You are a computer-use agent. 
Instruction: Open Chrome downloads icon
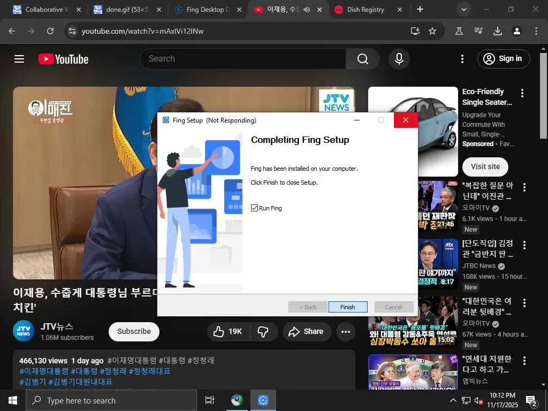pyautogui.click(x=498, y=31)
